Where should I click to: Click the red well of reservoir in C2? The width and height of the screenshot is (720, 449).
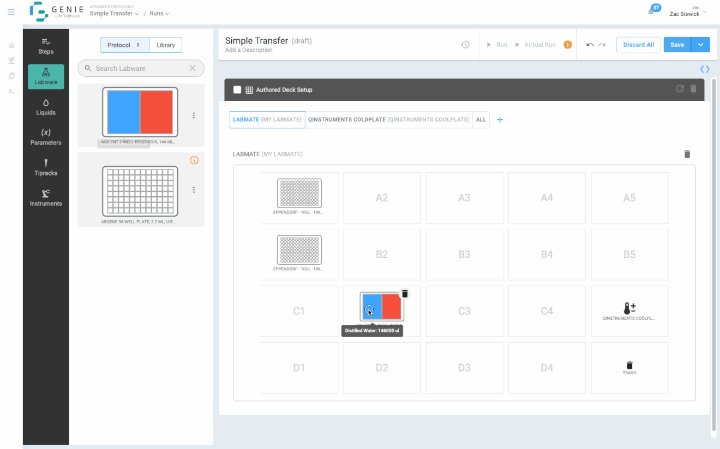[392, 307]
